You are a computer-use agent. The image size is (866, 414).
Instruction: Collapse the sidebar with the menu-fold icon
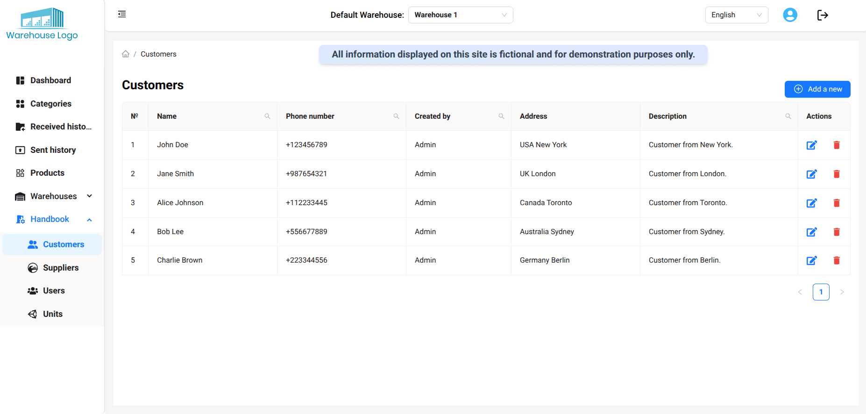(122, 14)
